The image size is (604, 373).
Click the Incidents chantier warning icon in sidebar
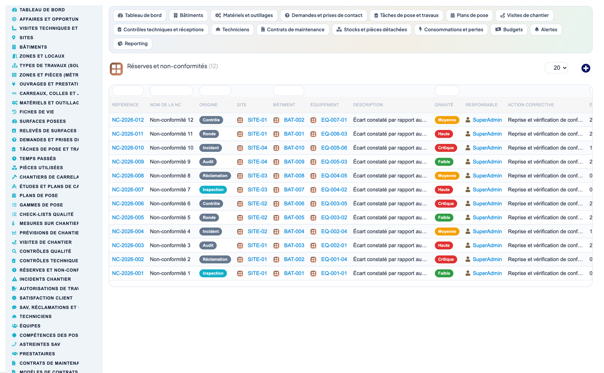14,279
